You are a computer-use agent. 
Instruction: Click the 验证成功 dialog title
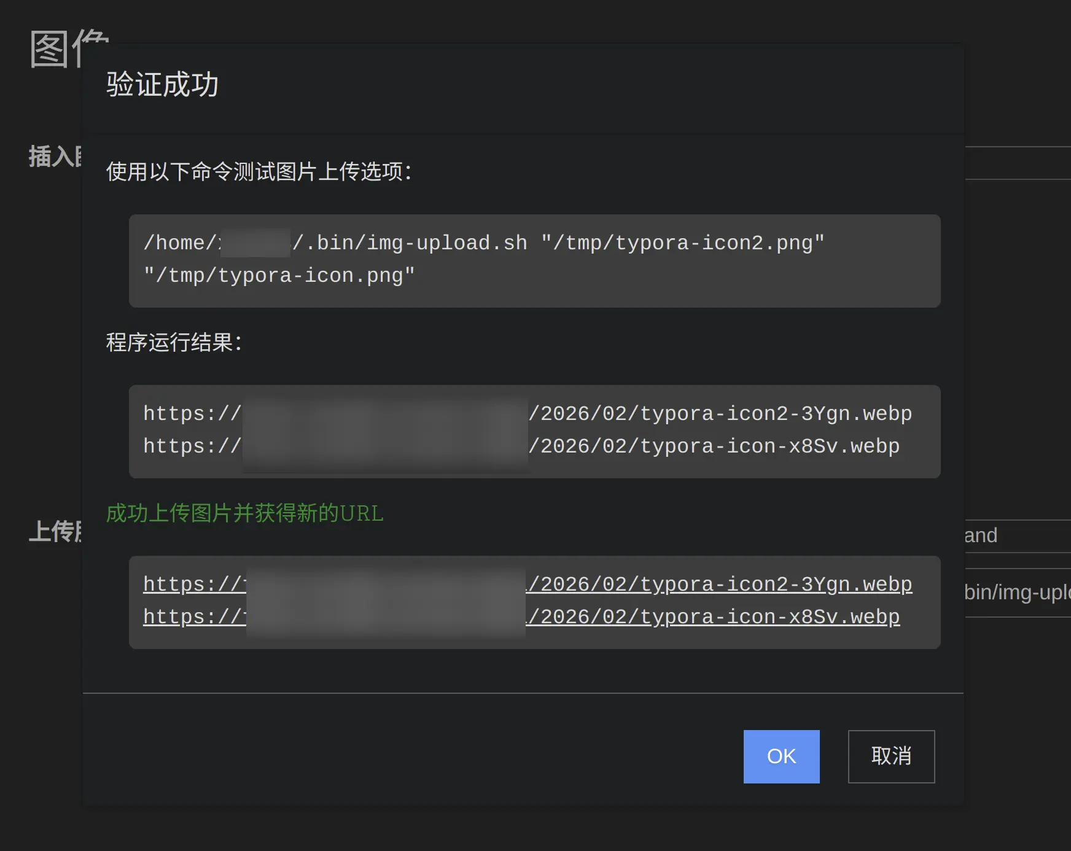tap(162, 85)
